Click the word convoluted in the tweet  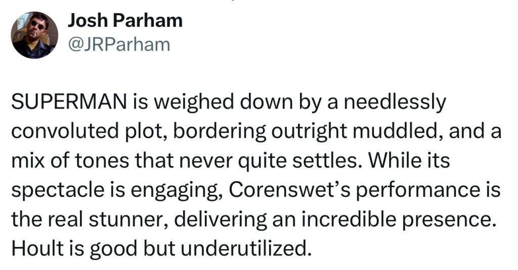(65, 131)
